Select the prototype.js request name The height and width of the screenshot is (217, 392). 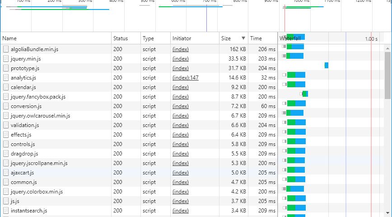tap(25, 68)
